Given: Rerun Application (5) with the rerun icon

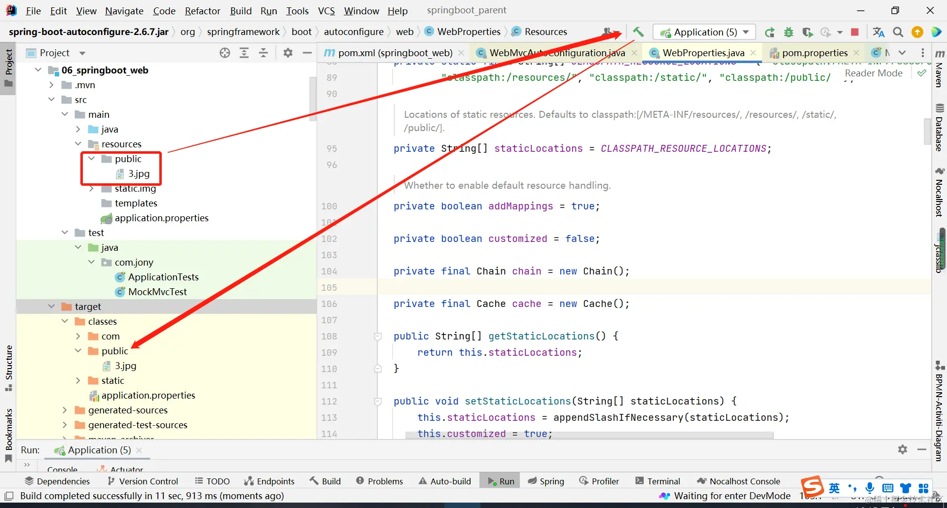Looking at the screenshot, I should (769, 33).
